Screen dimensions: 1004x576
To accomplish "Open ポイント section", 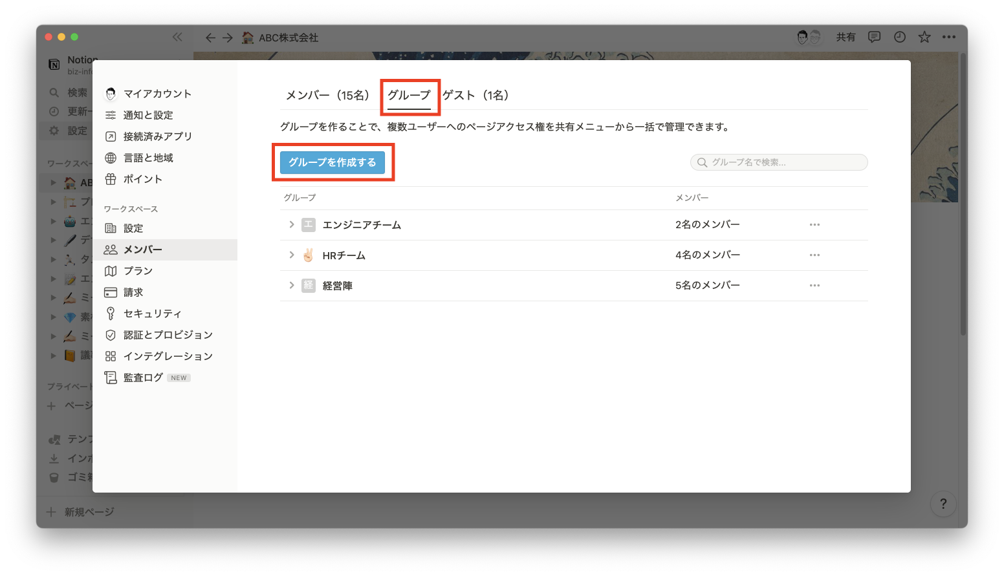I will coord(165,179).
